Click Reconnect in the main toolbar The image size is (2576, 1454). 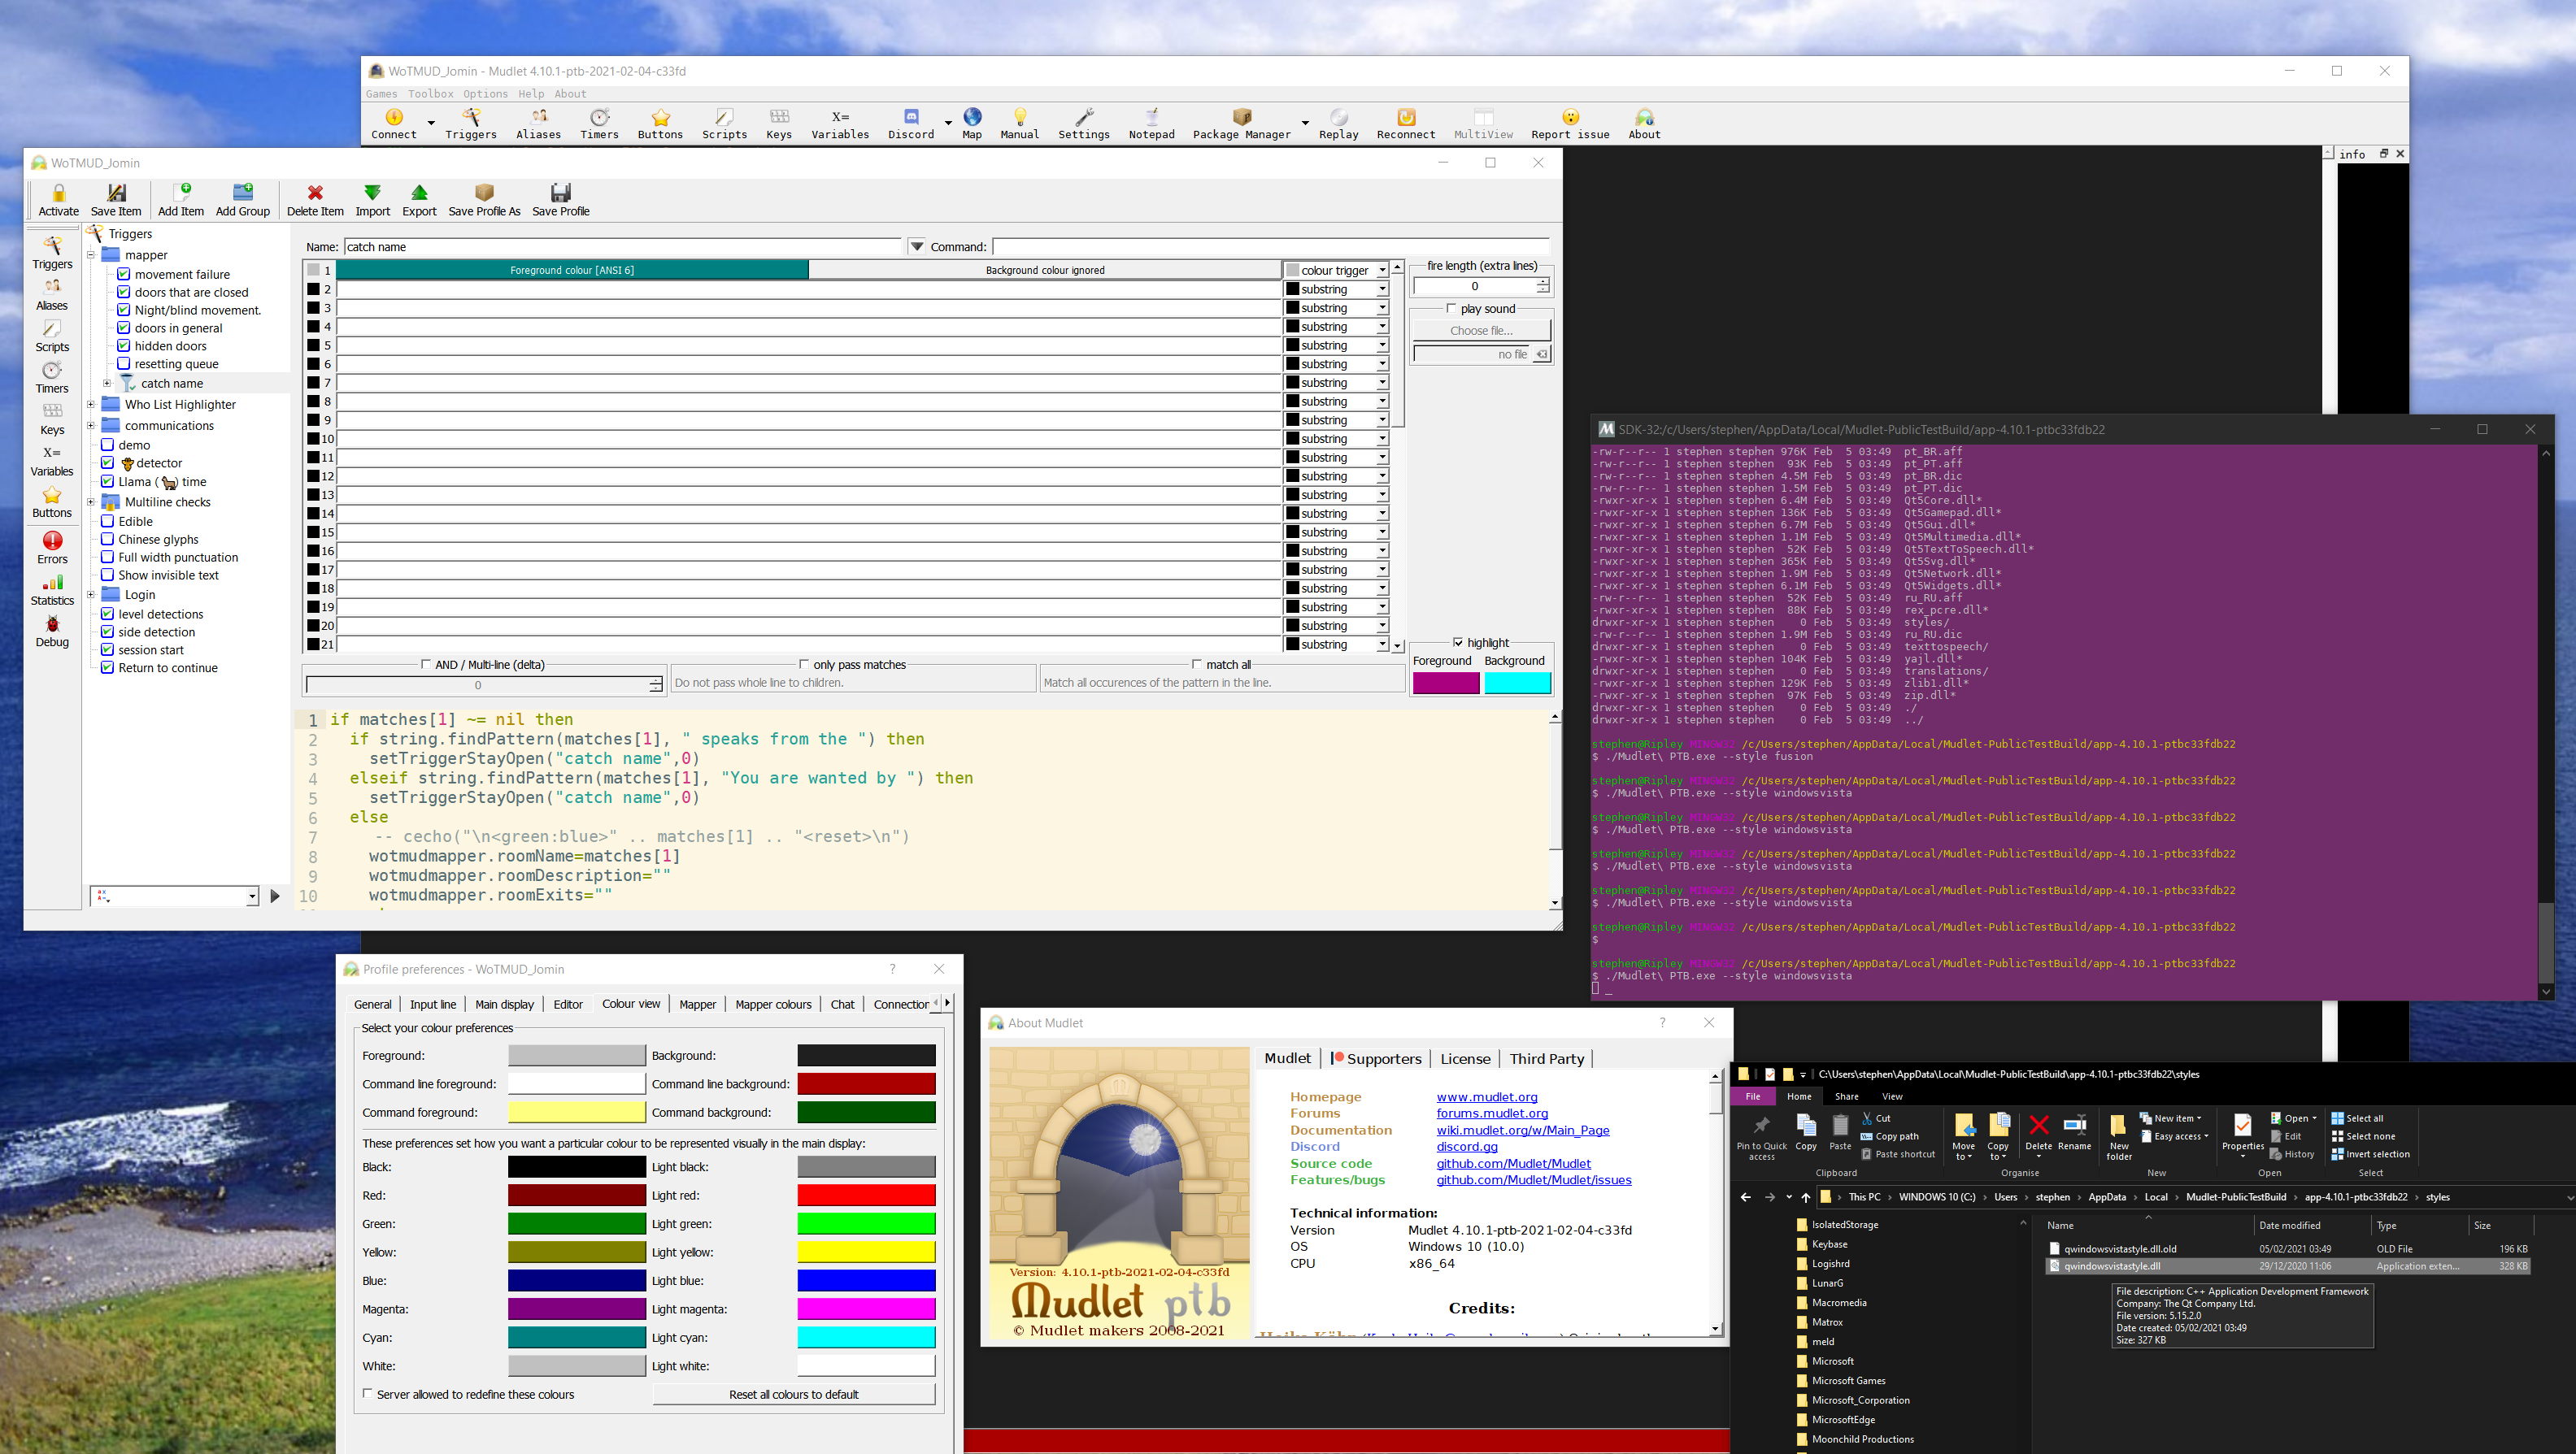point(1405,124)
